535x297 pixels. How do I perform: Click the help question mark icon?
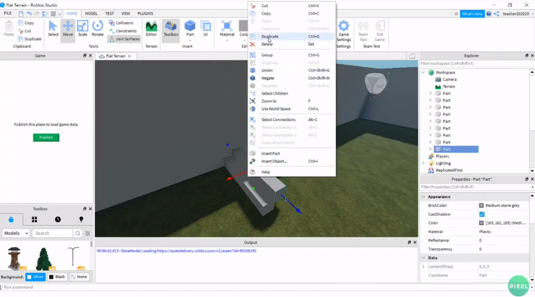[x=489, y=13]
